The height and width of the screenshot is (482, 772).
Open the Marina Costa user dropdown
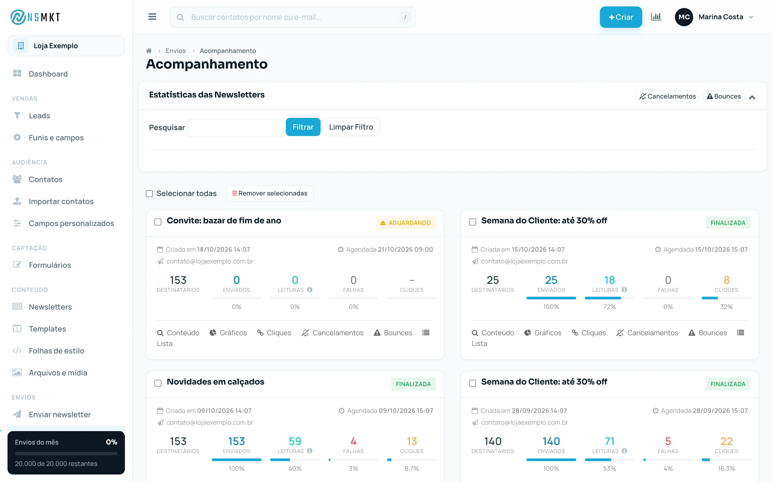[714, 17]
